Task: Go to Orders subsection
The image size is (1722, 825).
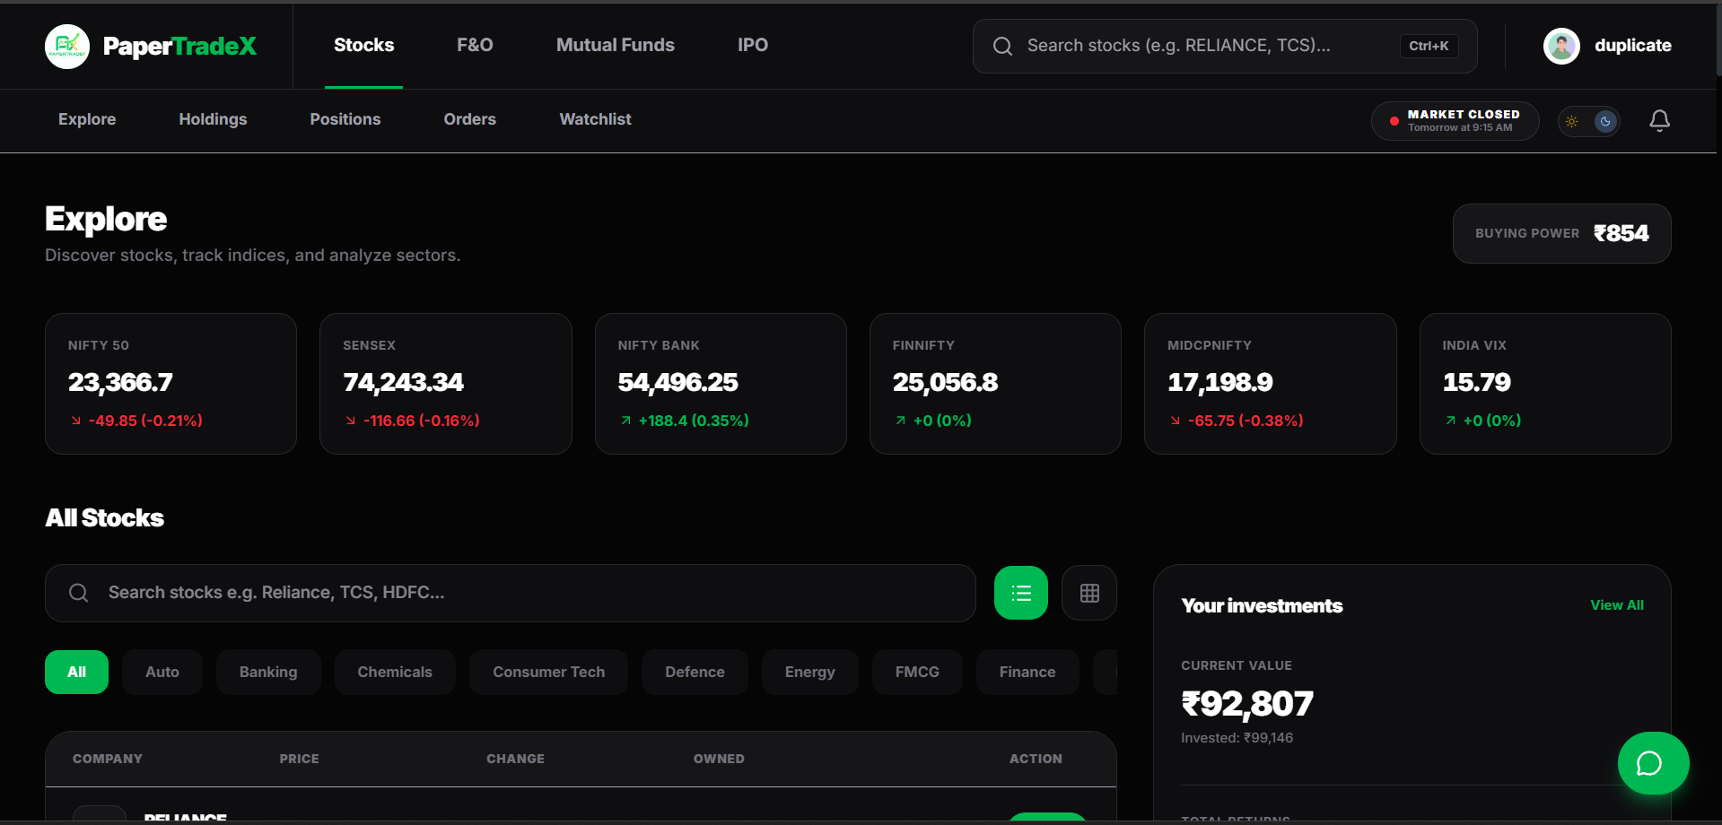Action: click(469, 119)
